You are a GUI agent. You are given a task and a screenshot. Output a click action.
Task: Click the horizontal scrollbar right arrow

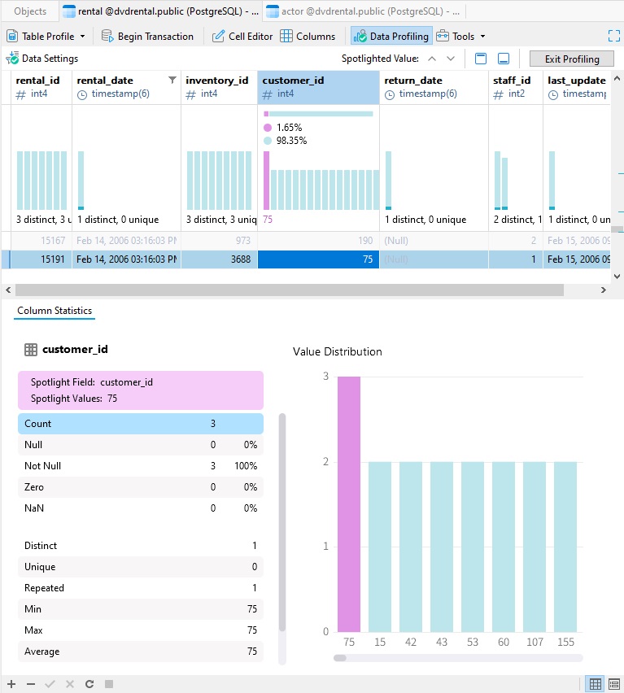point(604,290)
